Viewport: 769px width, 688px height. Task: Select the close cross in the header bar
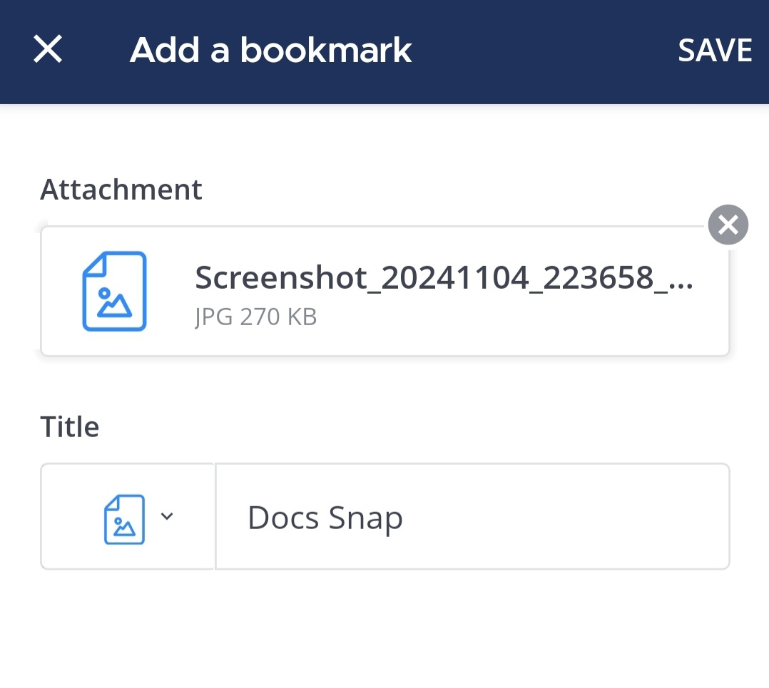[x=47, y=49]
